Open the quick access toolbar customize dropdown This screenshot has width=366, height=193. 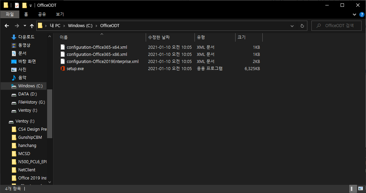click(30, 6)
